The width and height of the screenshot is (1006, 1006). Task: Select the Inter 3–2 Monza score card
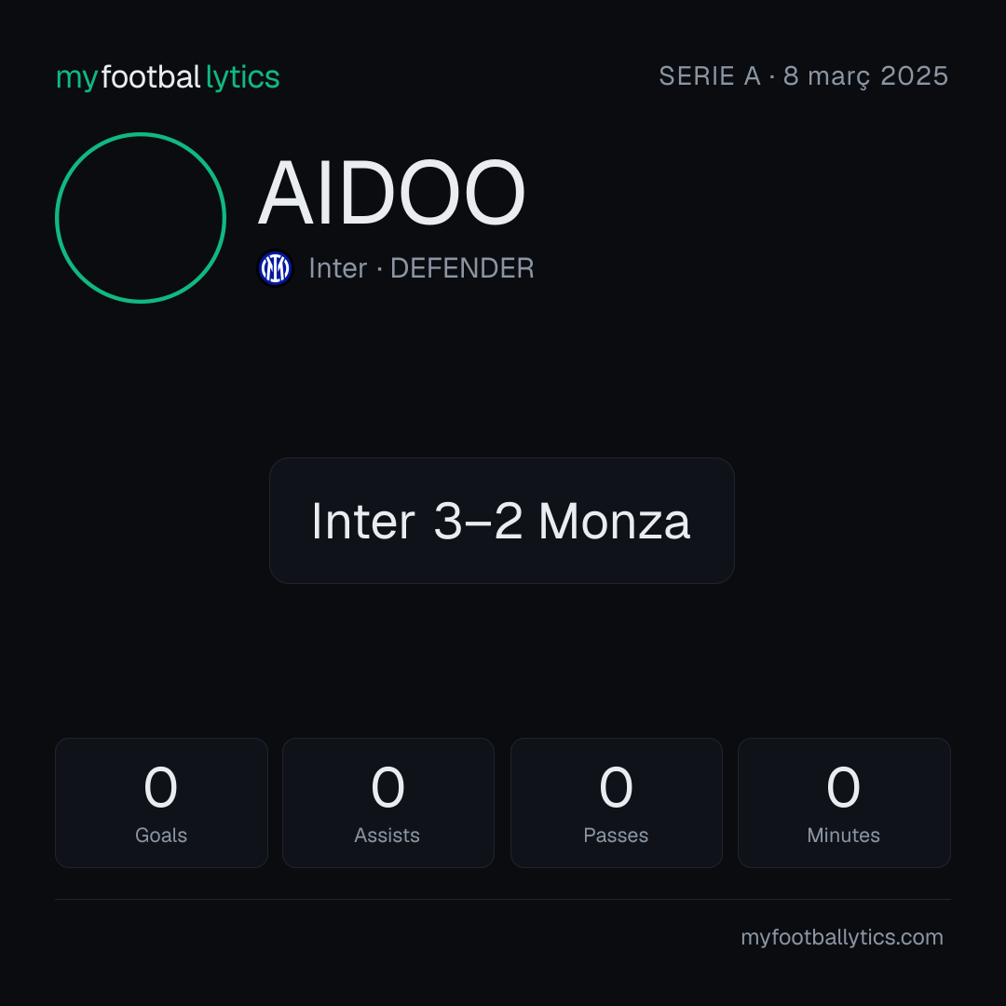pos(502,521)
